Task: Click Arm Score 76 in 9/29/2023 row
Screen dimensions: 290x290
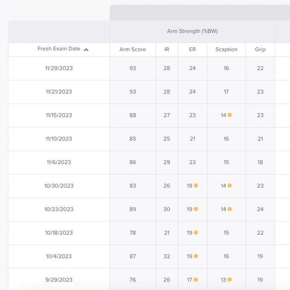Action: (133, 280)
